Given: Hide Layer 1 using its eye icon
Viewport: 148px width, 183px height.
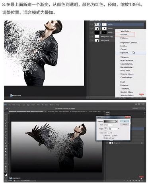Looking at the screenshot, I should point(92,29).
